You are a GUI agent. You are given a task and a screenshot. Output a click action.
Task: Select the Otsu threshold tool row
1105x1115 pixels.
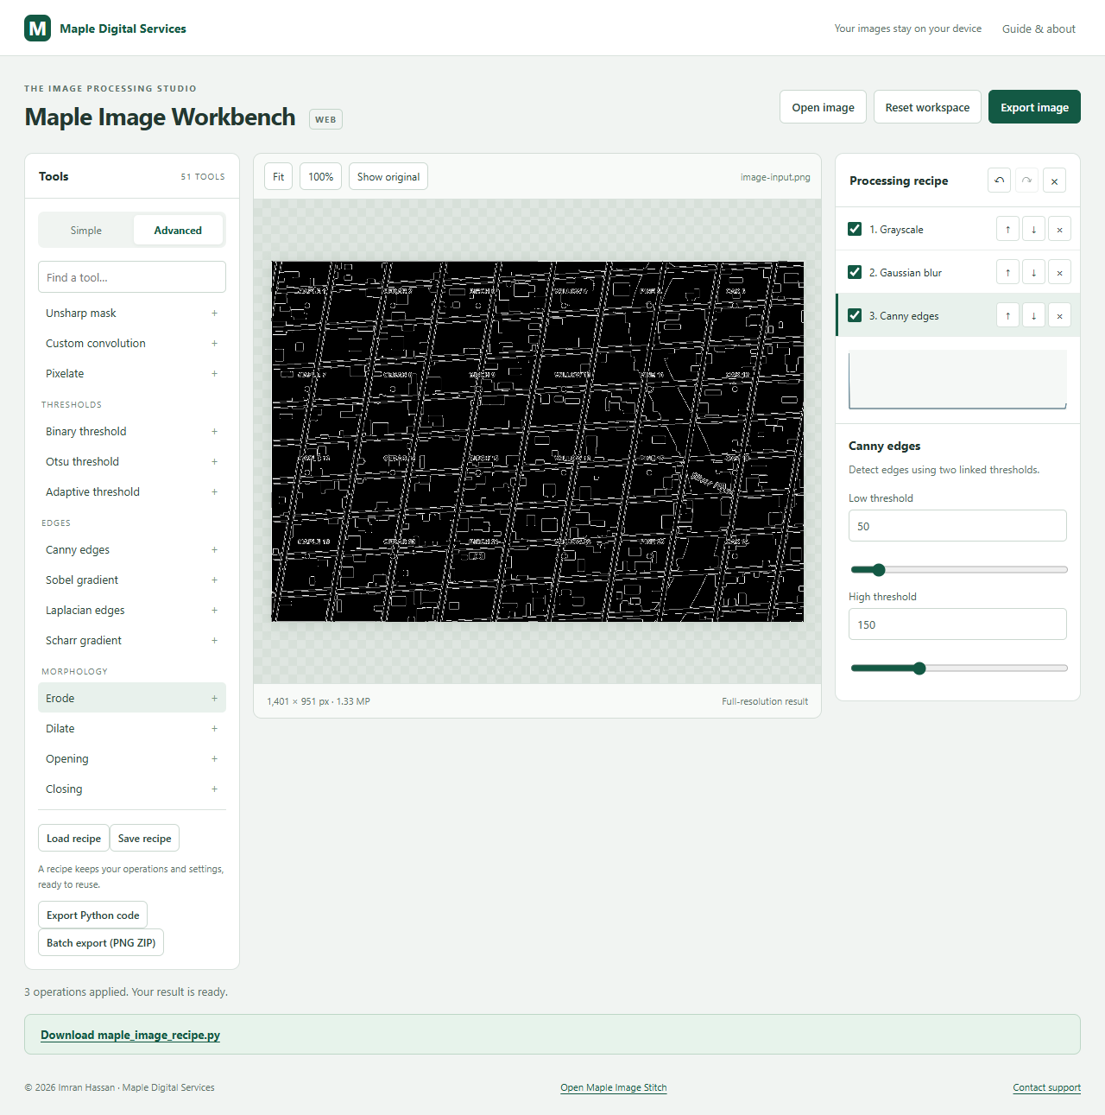(132, 461)
